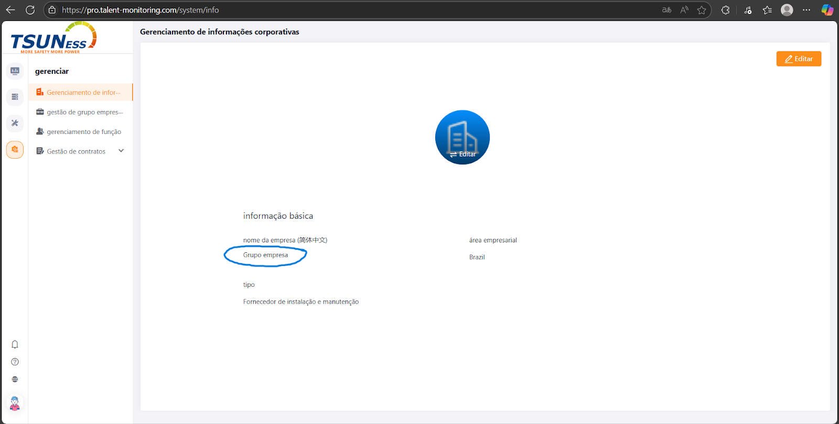
Task: Click the server list icon in sidebar
Action: click(15, 97)
